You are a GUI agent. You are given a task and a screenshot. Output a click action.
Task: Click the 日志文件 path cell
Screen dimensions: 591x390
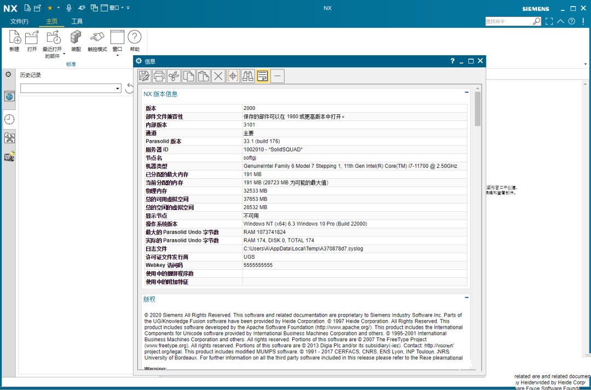coord(354,249)
